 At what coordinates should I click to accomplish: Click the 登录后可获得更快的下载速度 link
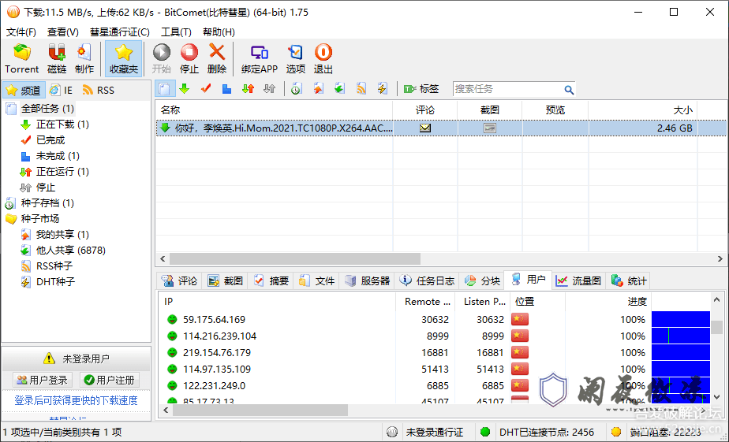pyautogui.click(x=76, y=400)
